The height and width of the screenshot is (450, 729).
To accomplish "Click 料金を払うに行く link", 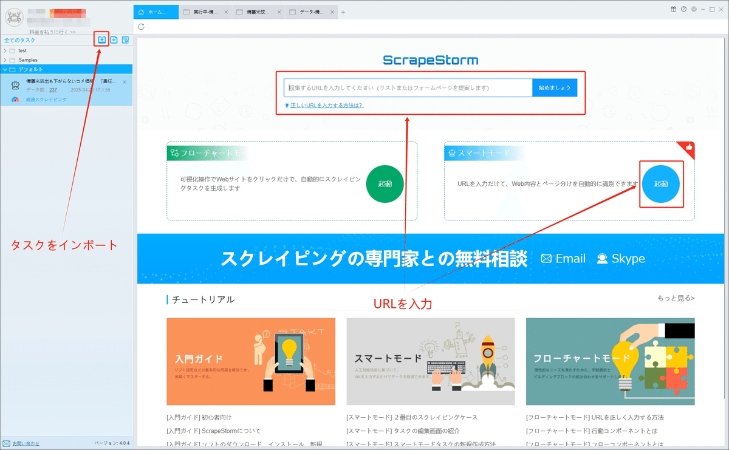I will [x=52, y=32].
